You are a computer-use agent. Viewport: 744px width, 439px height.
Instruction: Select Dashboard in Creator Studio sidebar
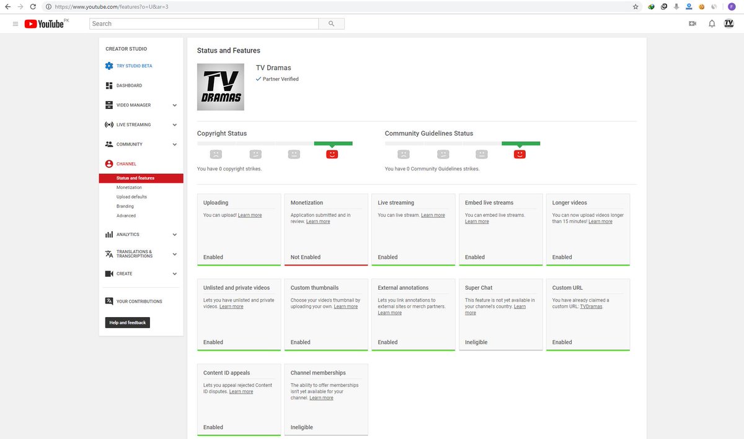pos(129,85)
